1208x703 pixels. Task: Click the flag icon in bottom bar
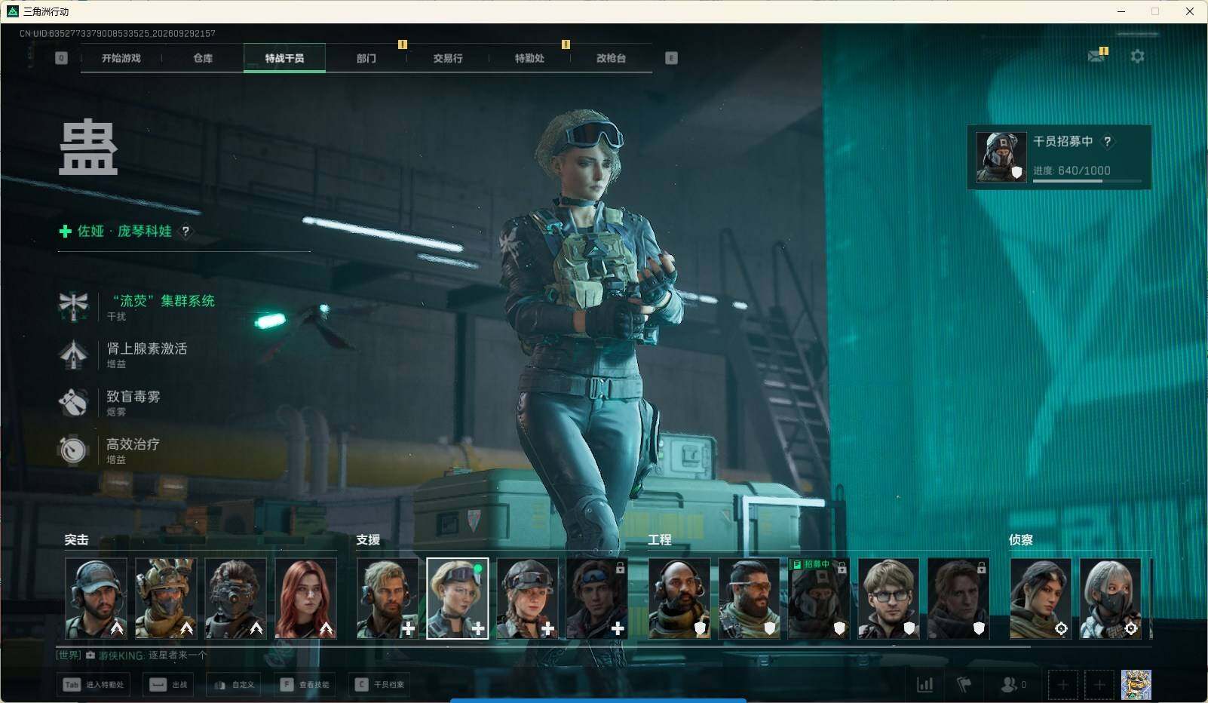coord(964,684)
